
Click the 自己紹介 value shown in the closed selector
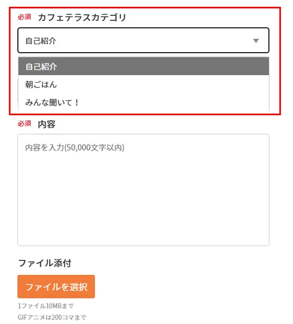pos(40,40)
